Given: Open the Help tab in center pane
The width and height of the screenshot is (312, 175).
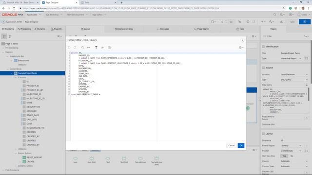Looking at the screenshot, I should click(240, 29).
